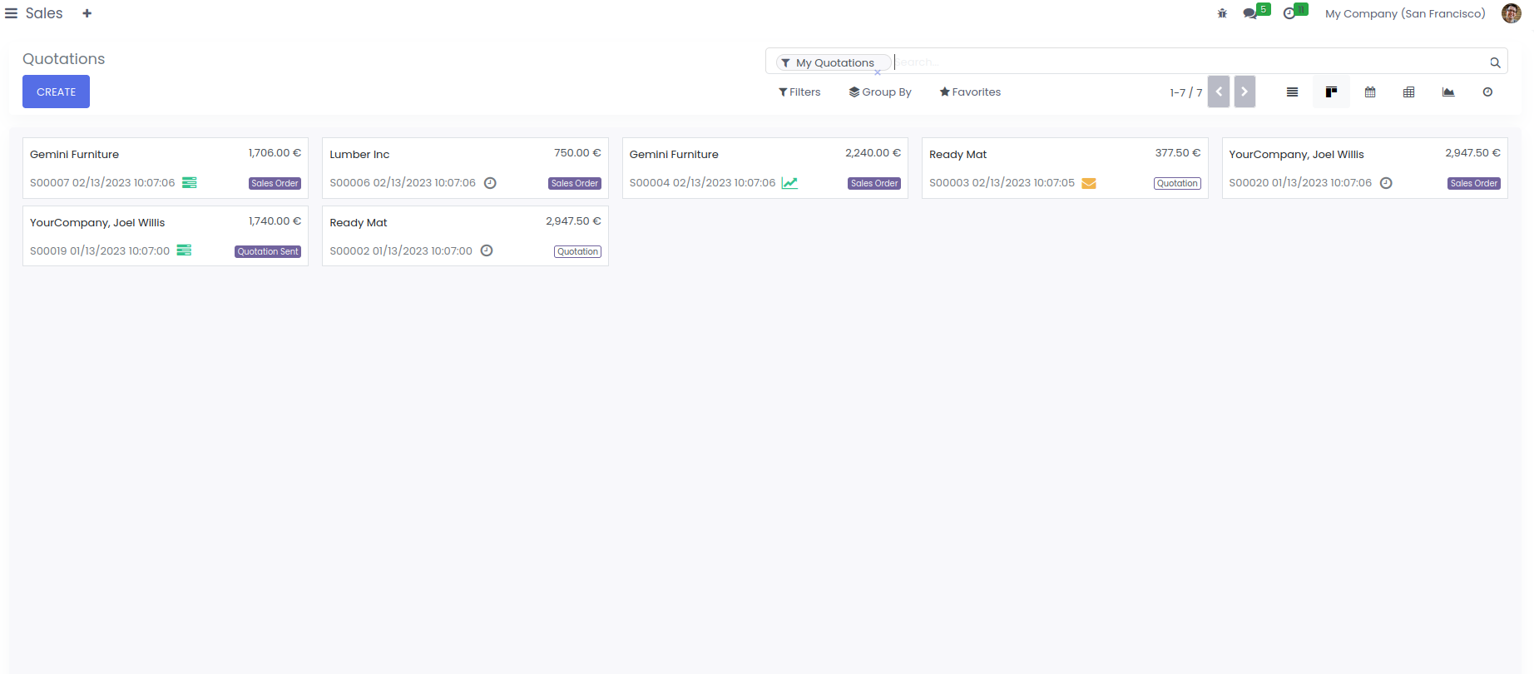The image size is (1534, 674).
Task: Go to next page of quotations
Action: pyautogui.click(x=1245, y=92)
